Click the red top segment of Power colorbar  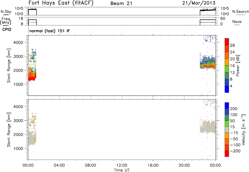(x=227, y=42)
